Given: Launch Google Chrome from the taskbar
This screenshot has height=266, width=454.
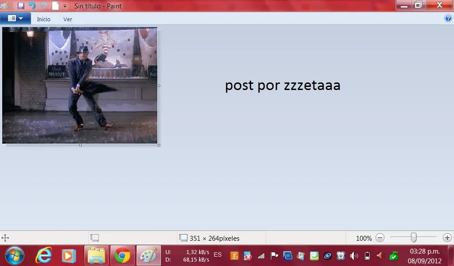Looking at the screenshot, I should coord(121,255).
